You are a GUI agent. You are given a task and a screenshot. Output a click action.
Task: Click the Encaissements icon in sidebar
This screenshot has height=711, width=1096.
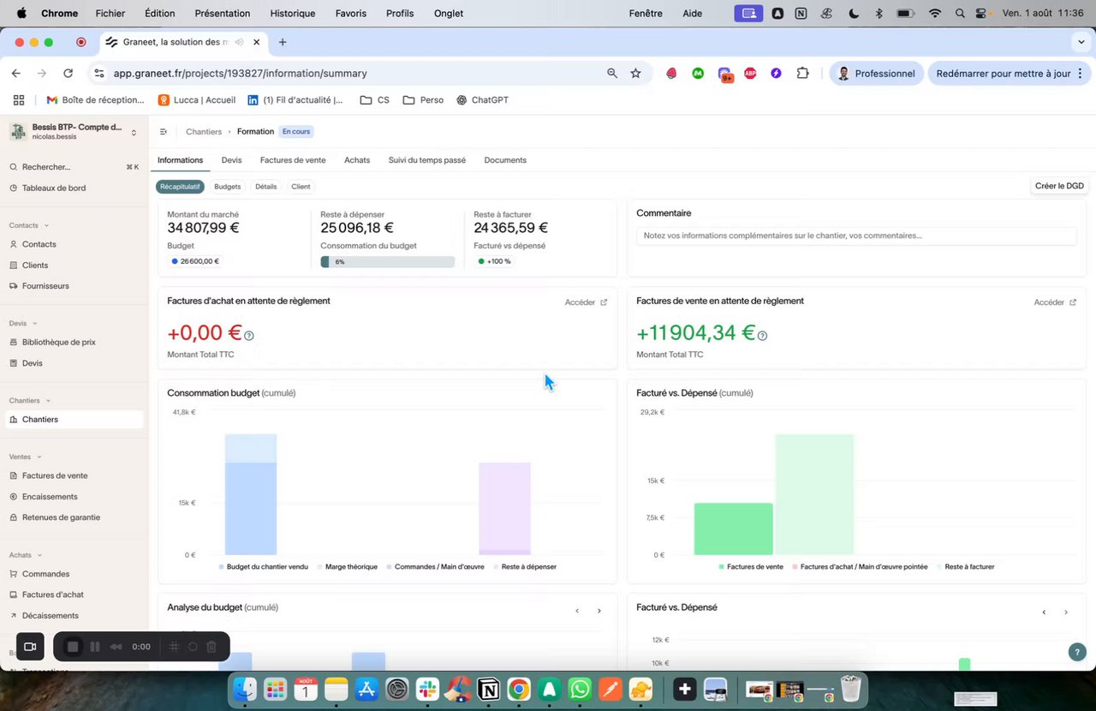pos(14,497)
